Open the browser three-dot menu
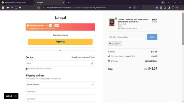This screenshot has height=103, width=184. coord(181,7)
